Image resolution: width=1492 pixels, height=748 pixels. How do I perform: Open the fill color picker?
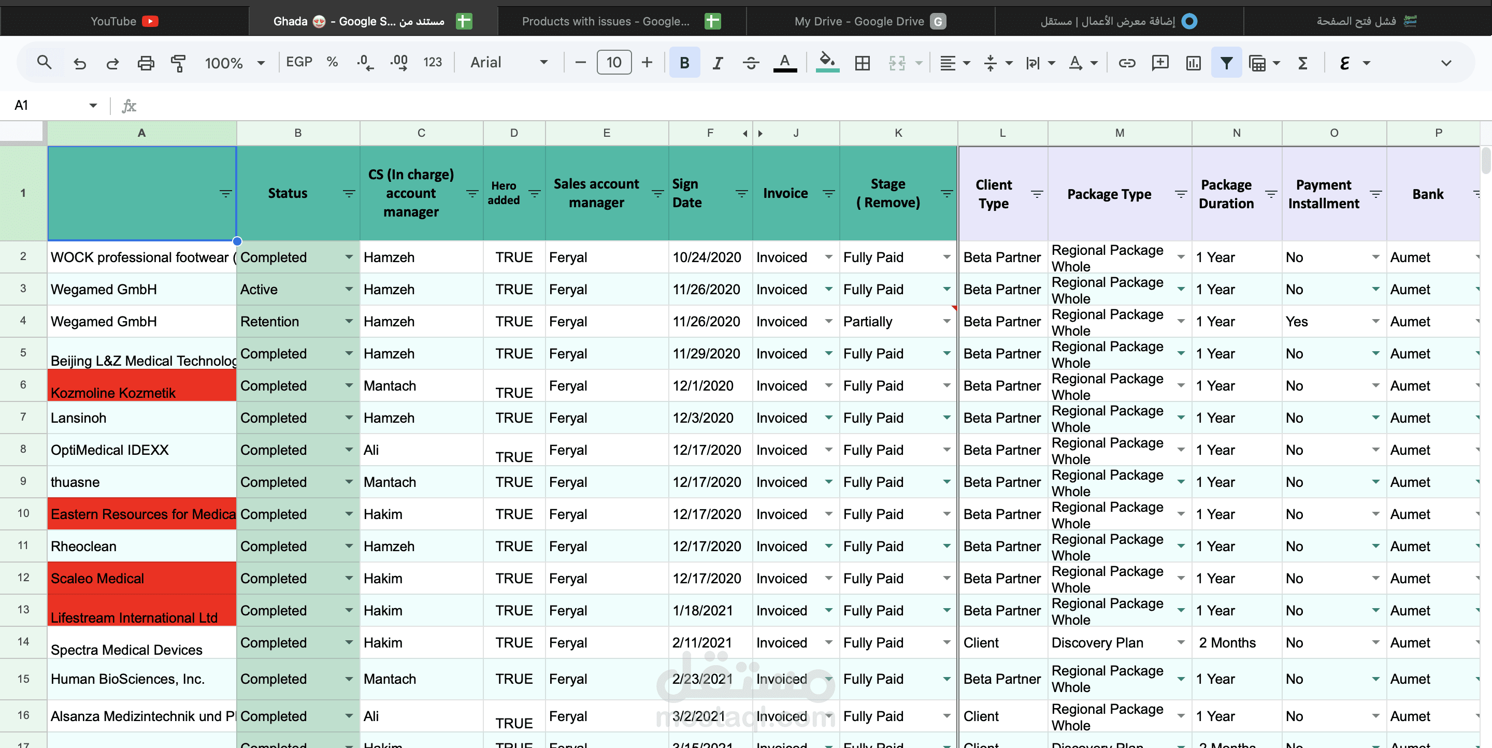coord(827,62)
